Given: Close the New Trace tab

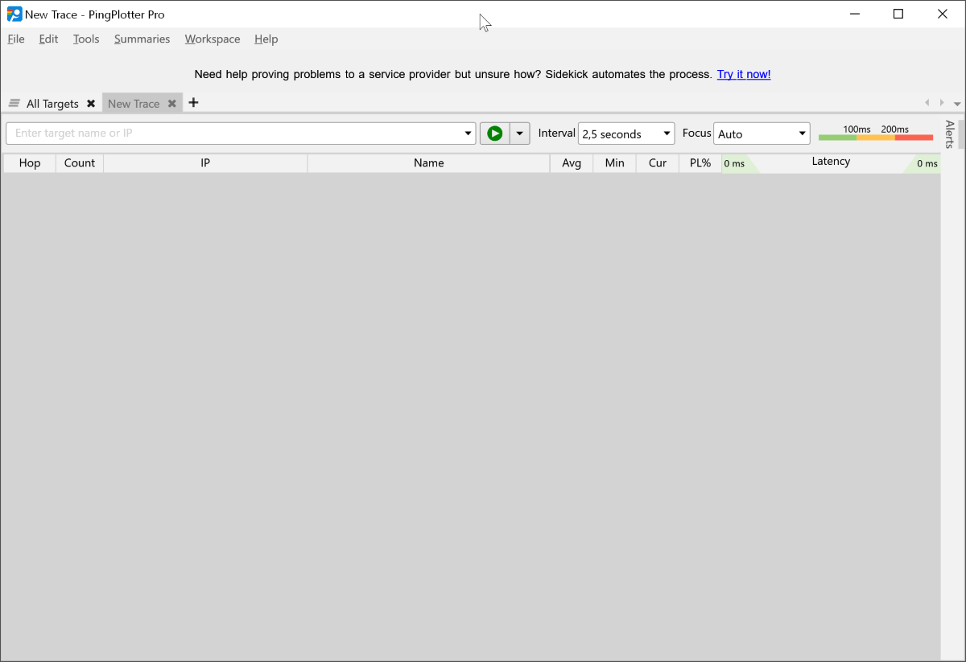Looking at the screenshot, I should [x=171, y=104].
